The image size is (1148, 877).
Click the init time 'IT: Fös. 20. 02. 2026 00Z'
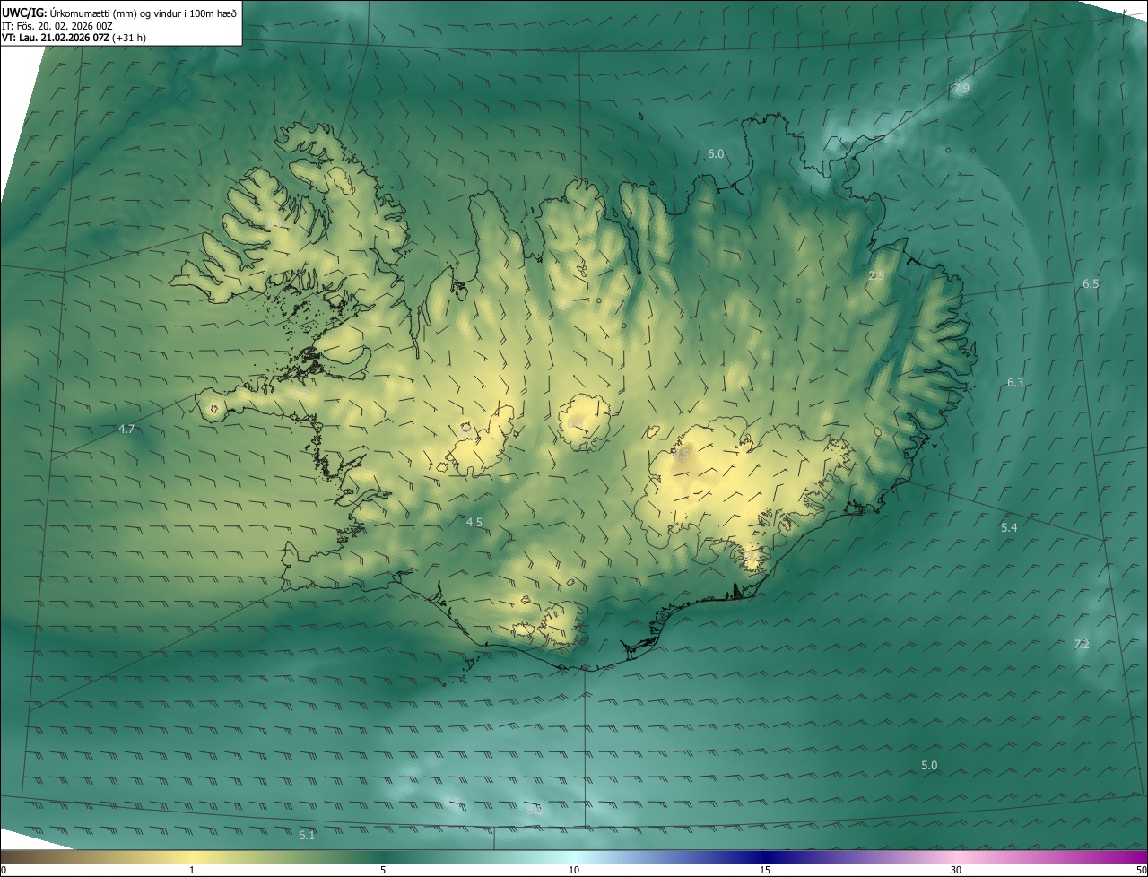57,26
